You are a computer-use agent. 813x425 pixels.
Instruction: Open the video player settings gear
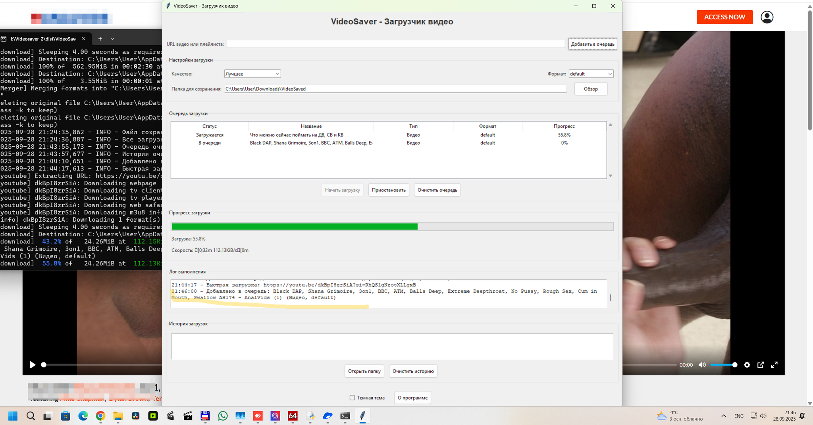coord(747,365)
